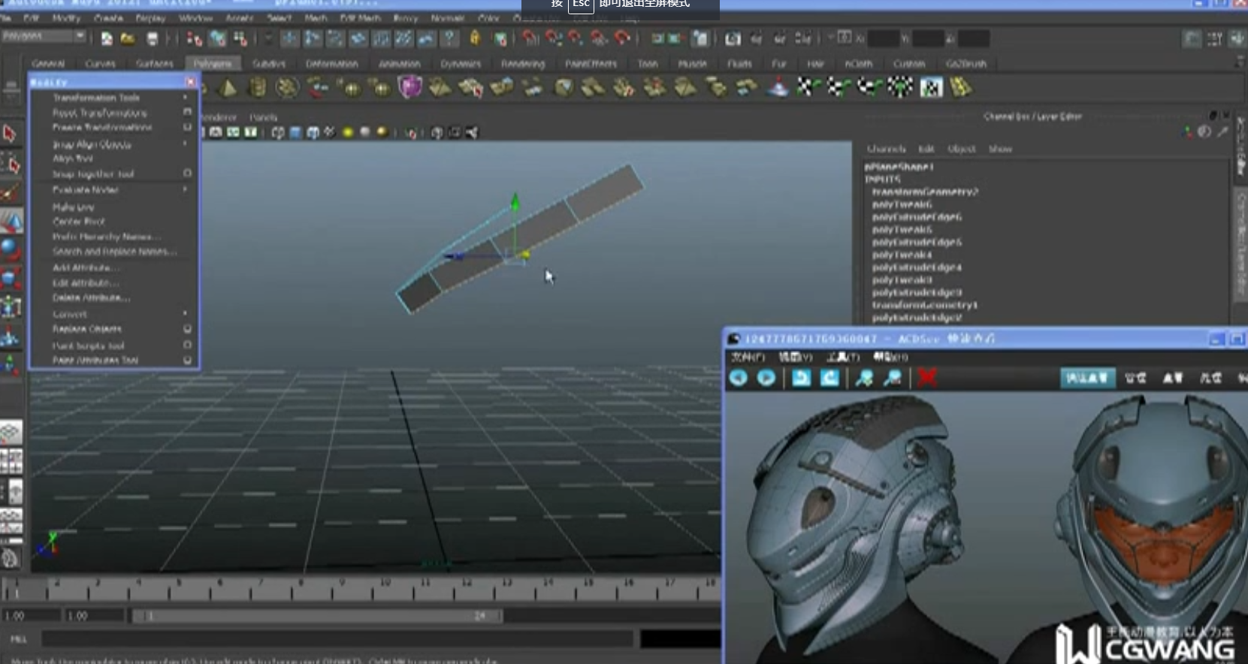Expand Snap Align Objects submenu
This screenshot has width=1248, height=664.
185,143
